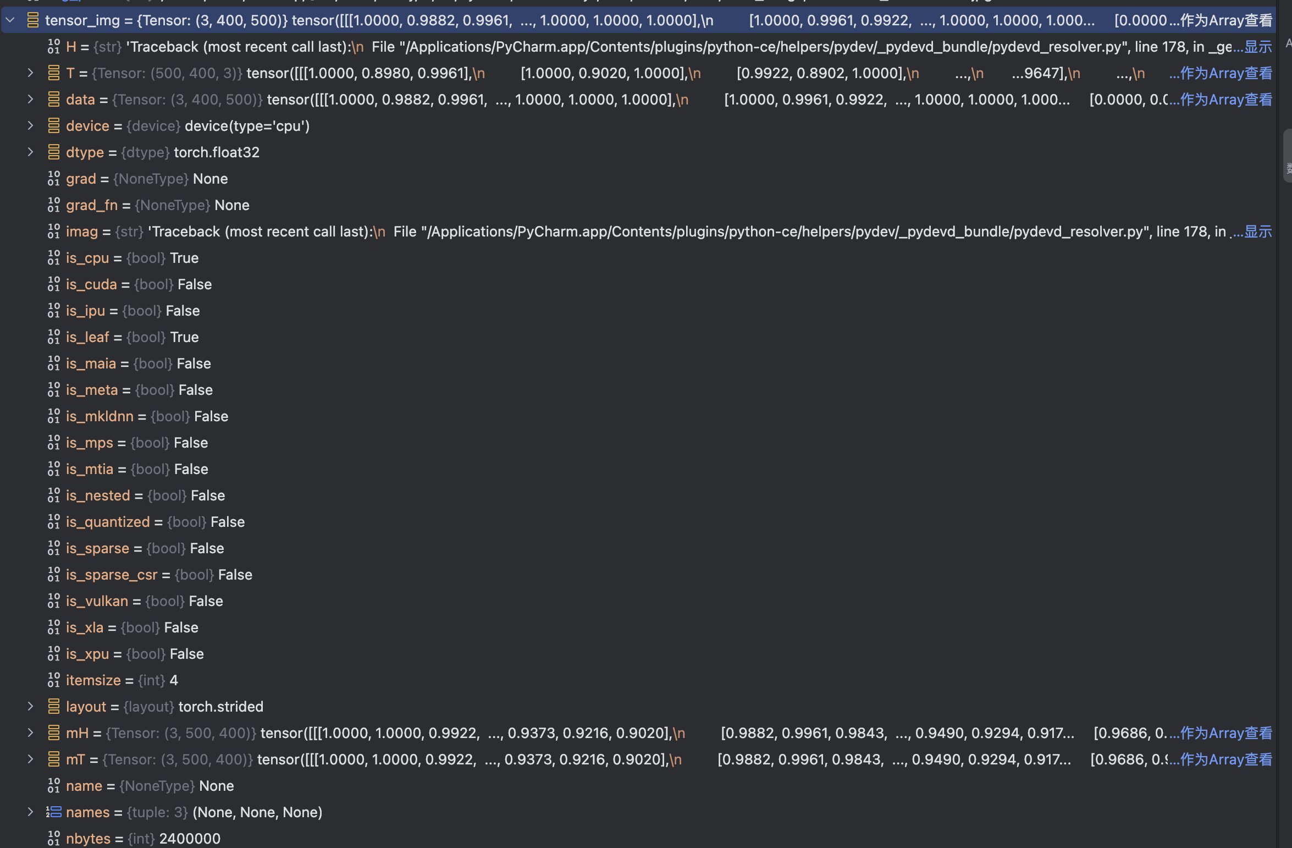The height and width of the screenshot is (848, 1292).
Task: Click the primitive icon beside itemsize
Action: tap(53, 680)
